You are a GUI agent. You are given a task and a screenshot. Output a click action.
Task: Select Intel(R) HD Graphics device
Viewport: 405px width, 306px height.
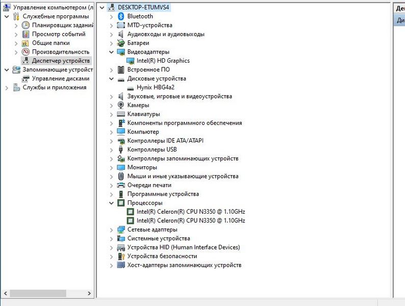(x=163, y=61)
